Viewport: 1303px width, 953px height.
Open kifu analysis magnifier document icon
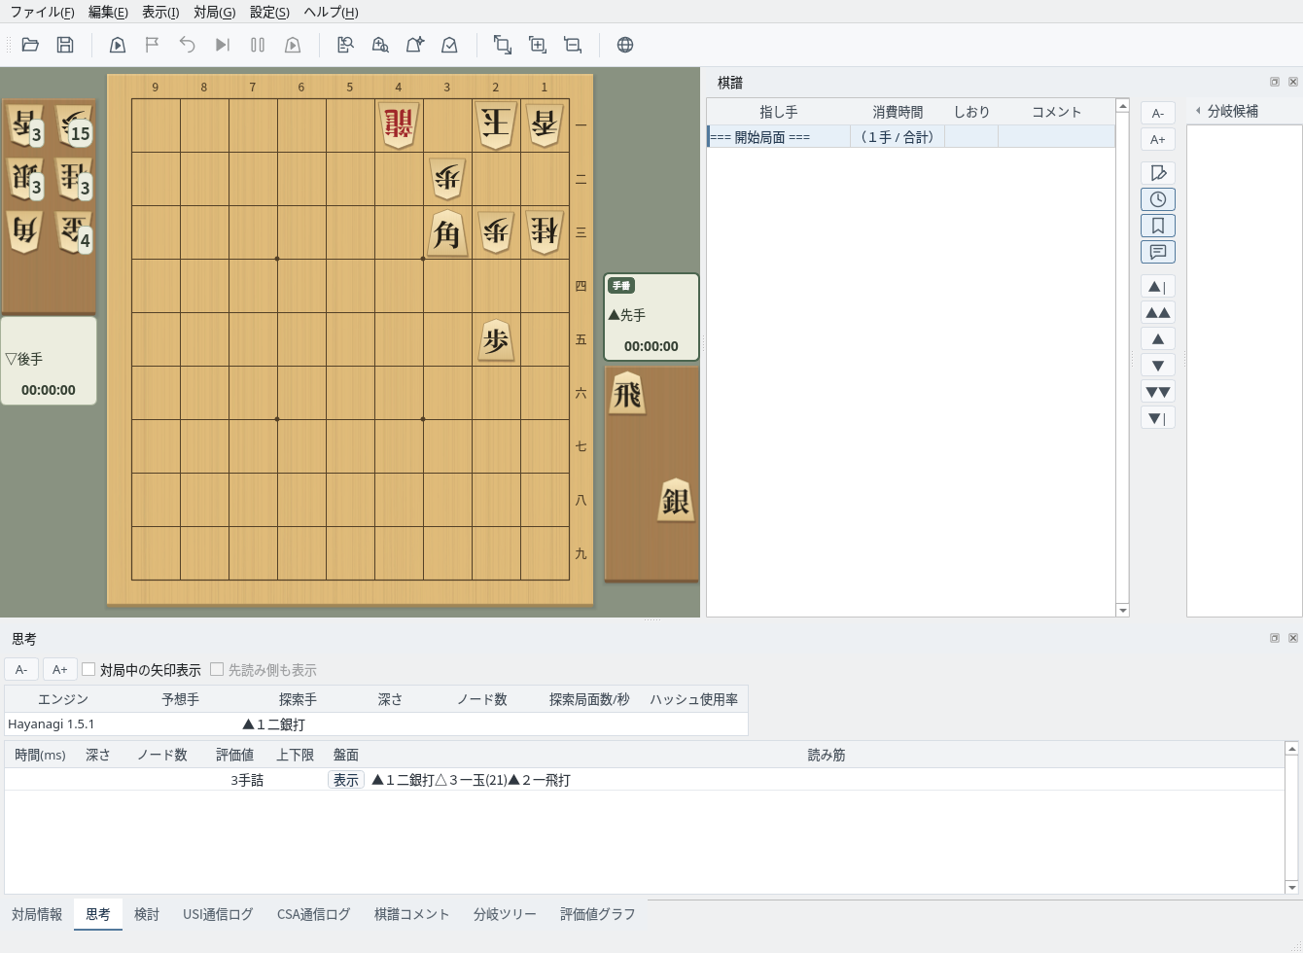[x=345, y=45]
